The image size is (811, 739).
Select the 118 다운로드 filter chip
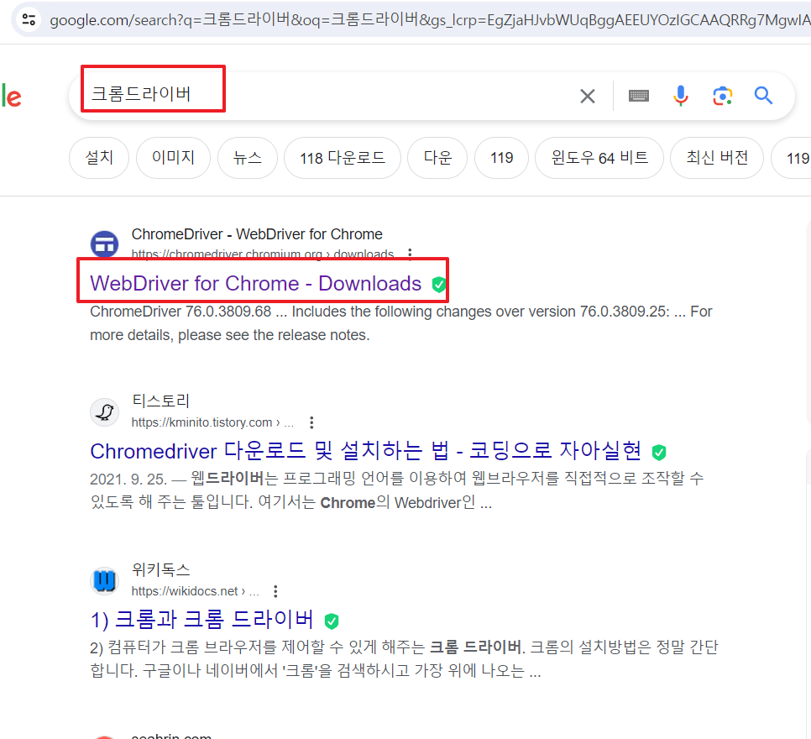click(343, 158)
